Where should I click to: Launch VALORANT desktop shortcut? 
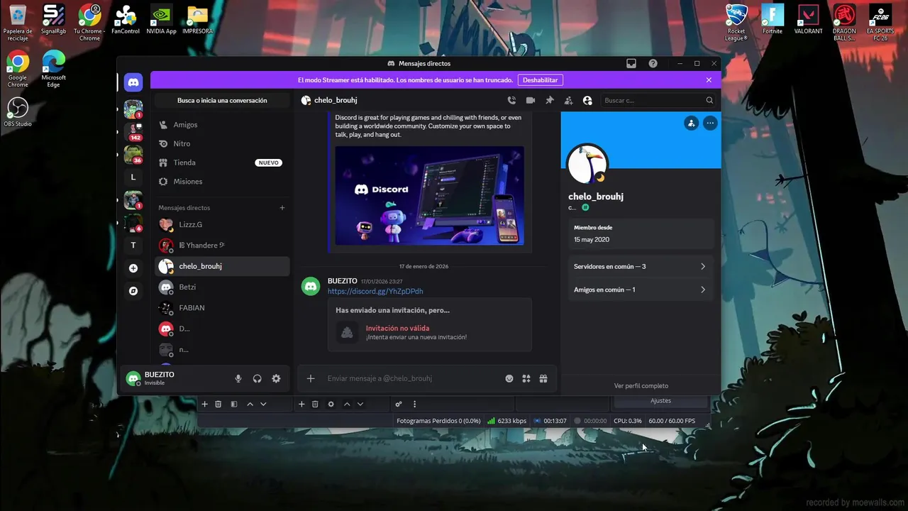(x=808, y=20)
